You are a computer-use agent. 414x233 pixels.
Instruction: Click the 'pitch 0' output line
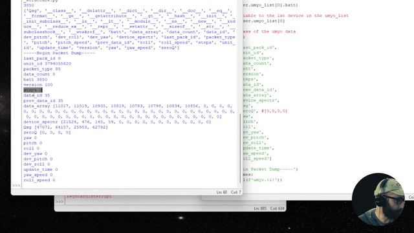point(33,143)
